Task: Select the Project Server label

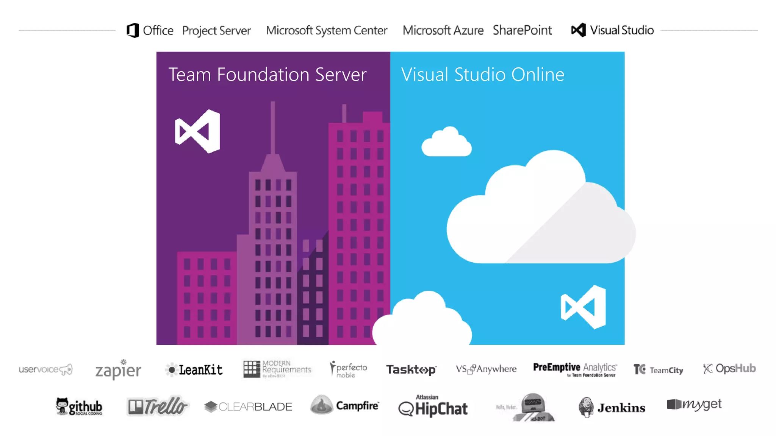Action: pos(216,30)
